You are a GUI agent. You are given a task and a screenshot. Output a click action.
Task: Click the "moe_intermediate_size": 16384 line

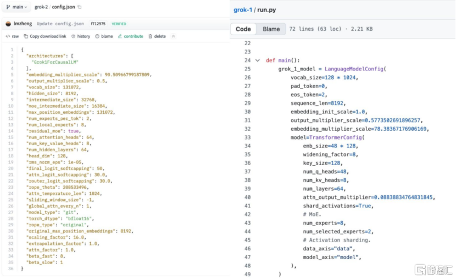[x=66, y=106]
